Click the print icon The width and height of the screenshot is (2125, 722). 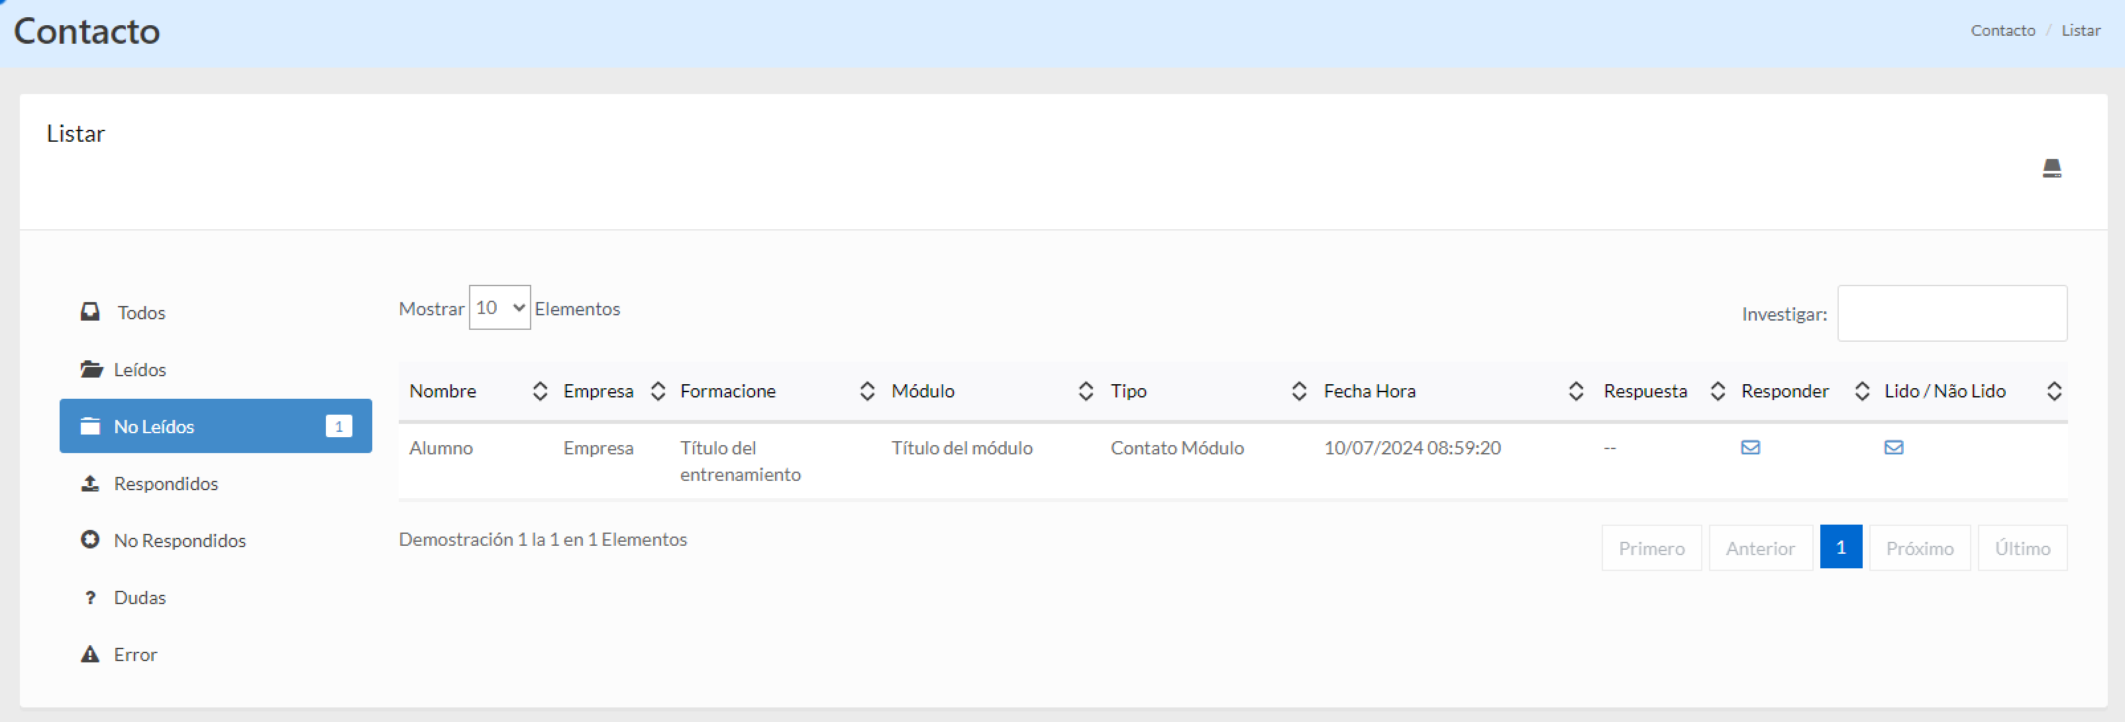coord(2051,168)
